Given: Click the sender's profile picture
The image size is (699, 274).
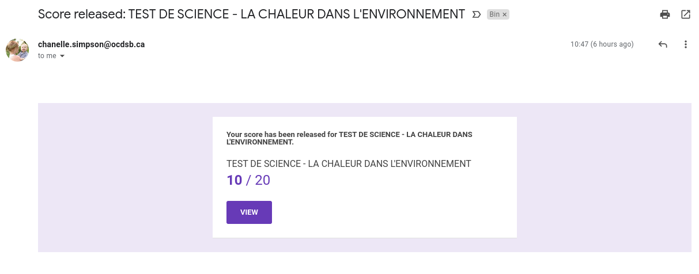Looking at the screenshot, I should tap(17, 50).
